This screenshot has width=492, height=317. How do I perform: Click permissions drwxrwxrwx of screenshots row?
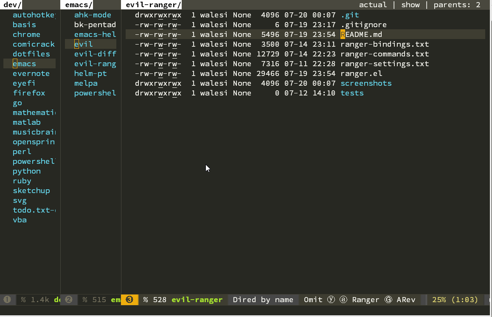click(158, 83)
